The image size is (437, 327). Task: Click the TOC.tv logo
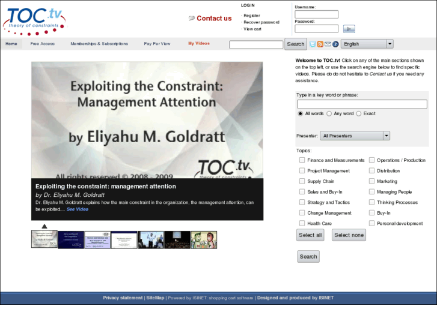coord(34,22)
